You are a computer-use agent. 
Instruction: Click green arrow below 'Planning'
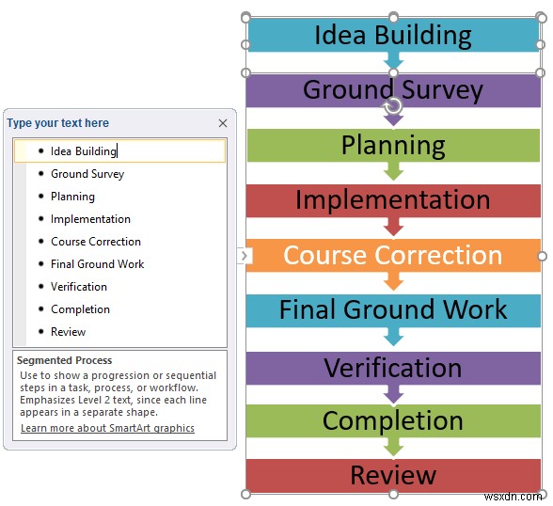coord(393,171)
